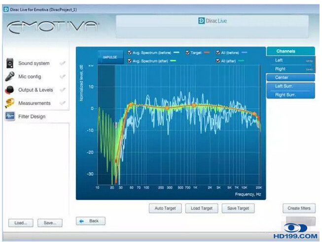Click the "Frequency, Hz" axis label

tap(248, 194)
